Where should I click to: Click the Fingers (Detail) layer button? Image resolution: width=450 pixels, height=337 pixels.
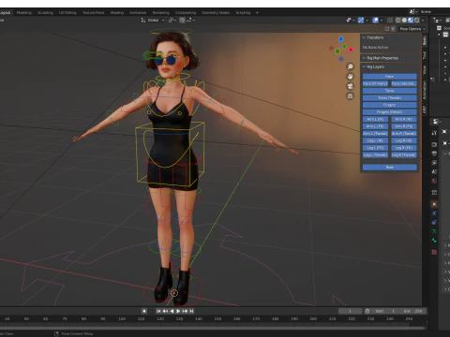point(389,112)
